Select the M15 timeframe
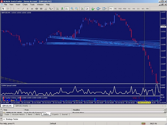This screenshot has height=125, width=167. tap(120, 9)
